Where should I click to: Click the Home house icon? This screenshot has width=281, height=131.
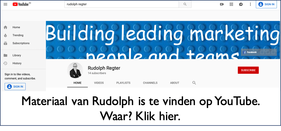coord(6,27)
